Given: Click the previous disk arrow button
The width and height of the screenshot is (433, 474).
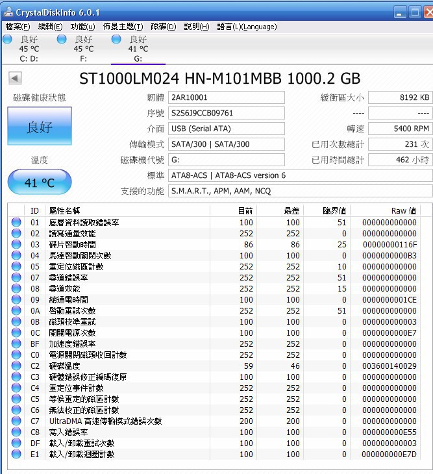Looking at the screenshot, I should 15,79.
